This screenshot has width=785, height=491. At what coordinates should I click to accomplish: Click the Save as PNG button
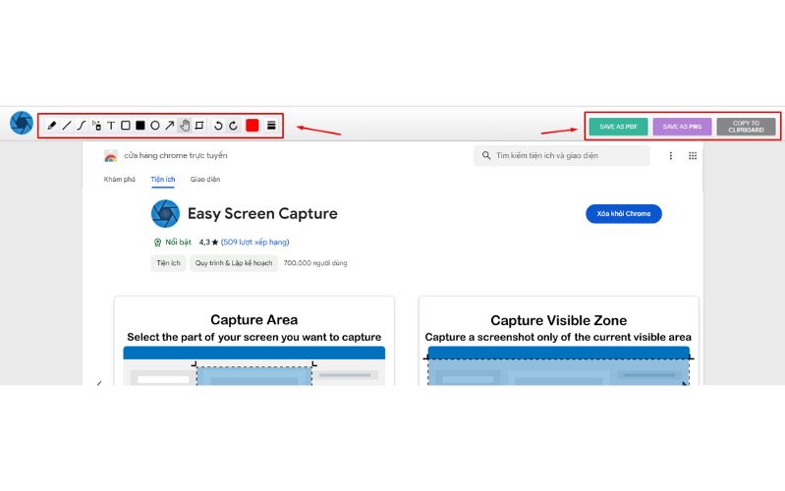pyautogui.click(x=682, y=127)
